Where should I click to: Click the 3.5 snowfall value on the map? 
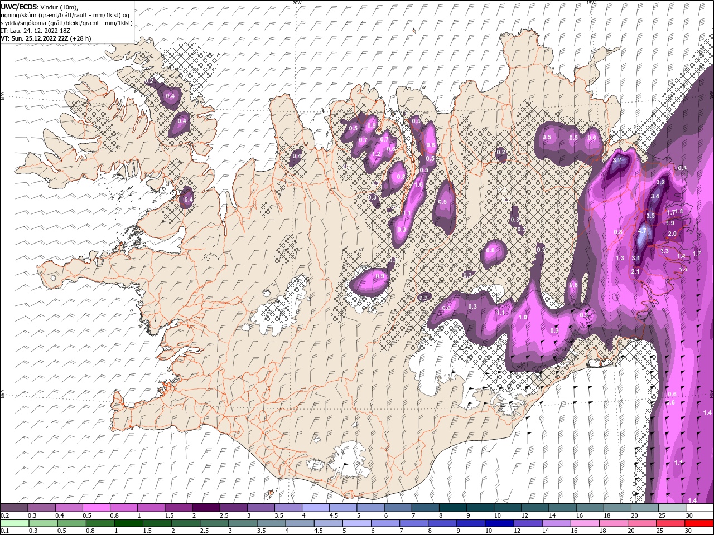click(650, 216)
